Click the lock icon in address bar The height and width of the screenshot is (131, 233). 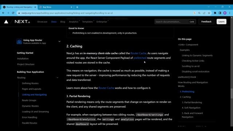(19, 13)
